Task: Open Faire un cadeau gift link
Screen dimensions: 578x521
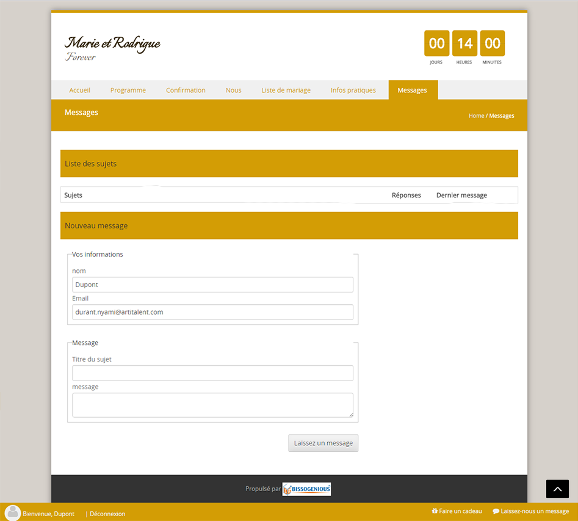Action: (x=457, y=511)
